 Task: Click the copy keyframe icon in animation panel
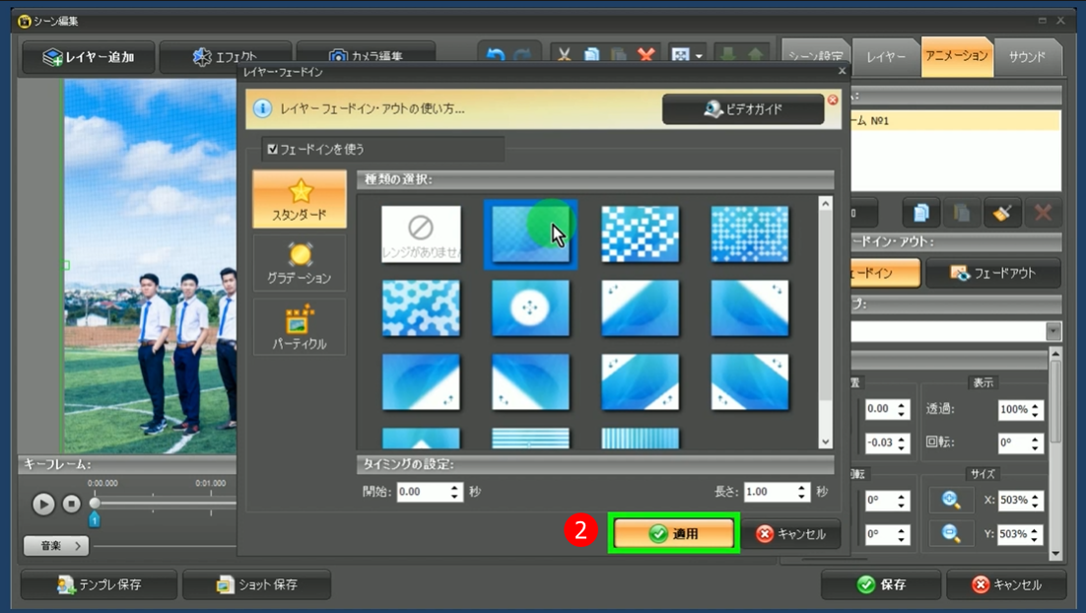click(920, 212)
